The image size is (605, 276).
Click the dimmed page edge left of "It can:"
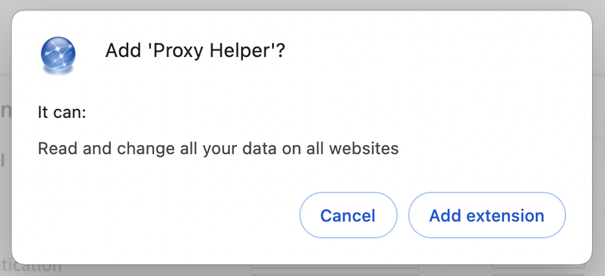pos(5,112)
